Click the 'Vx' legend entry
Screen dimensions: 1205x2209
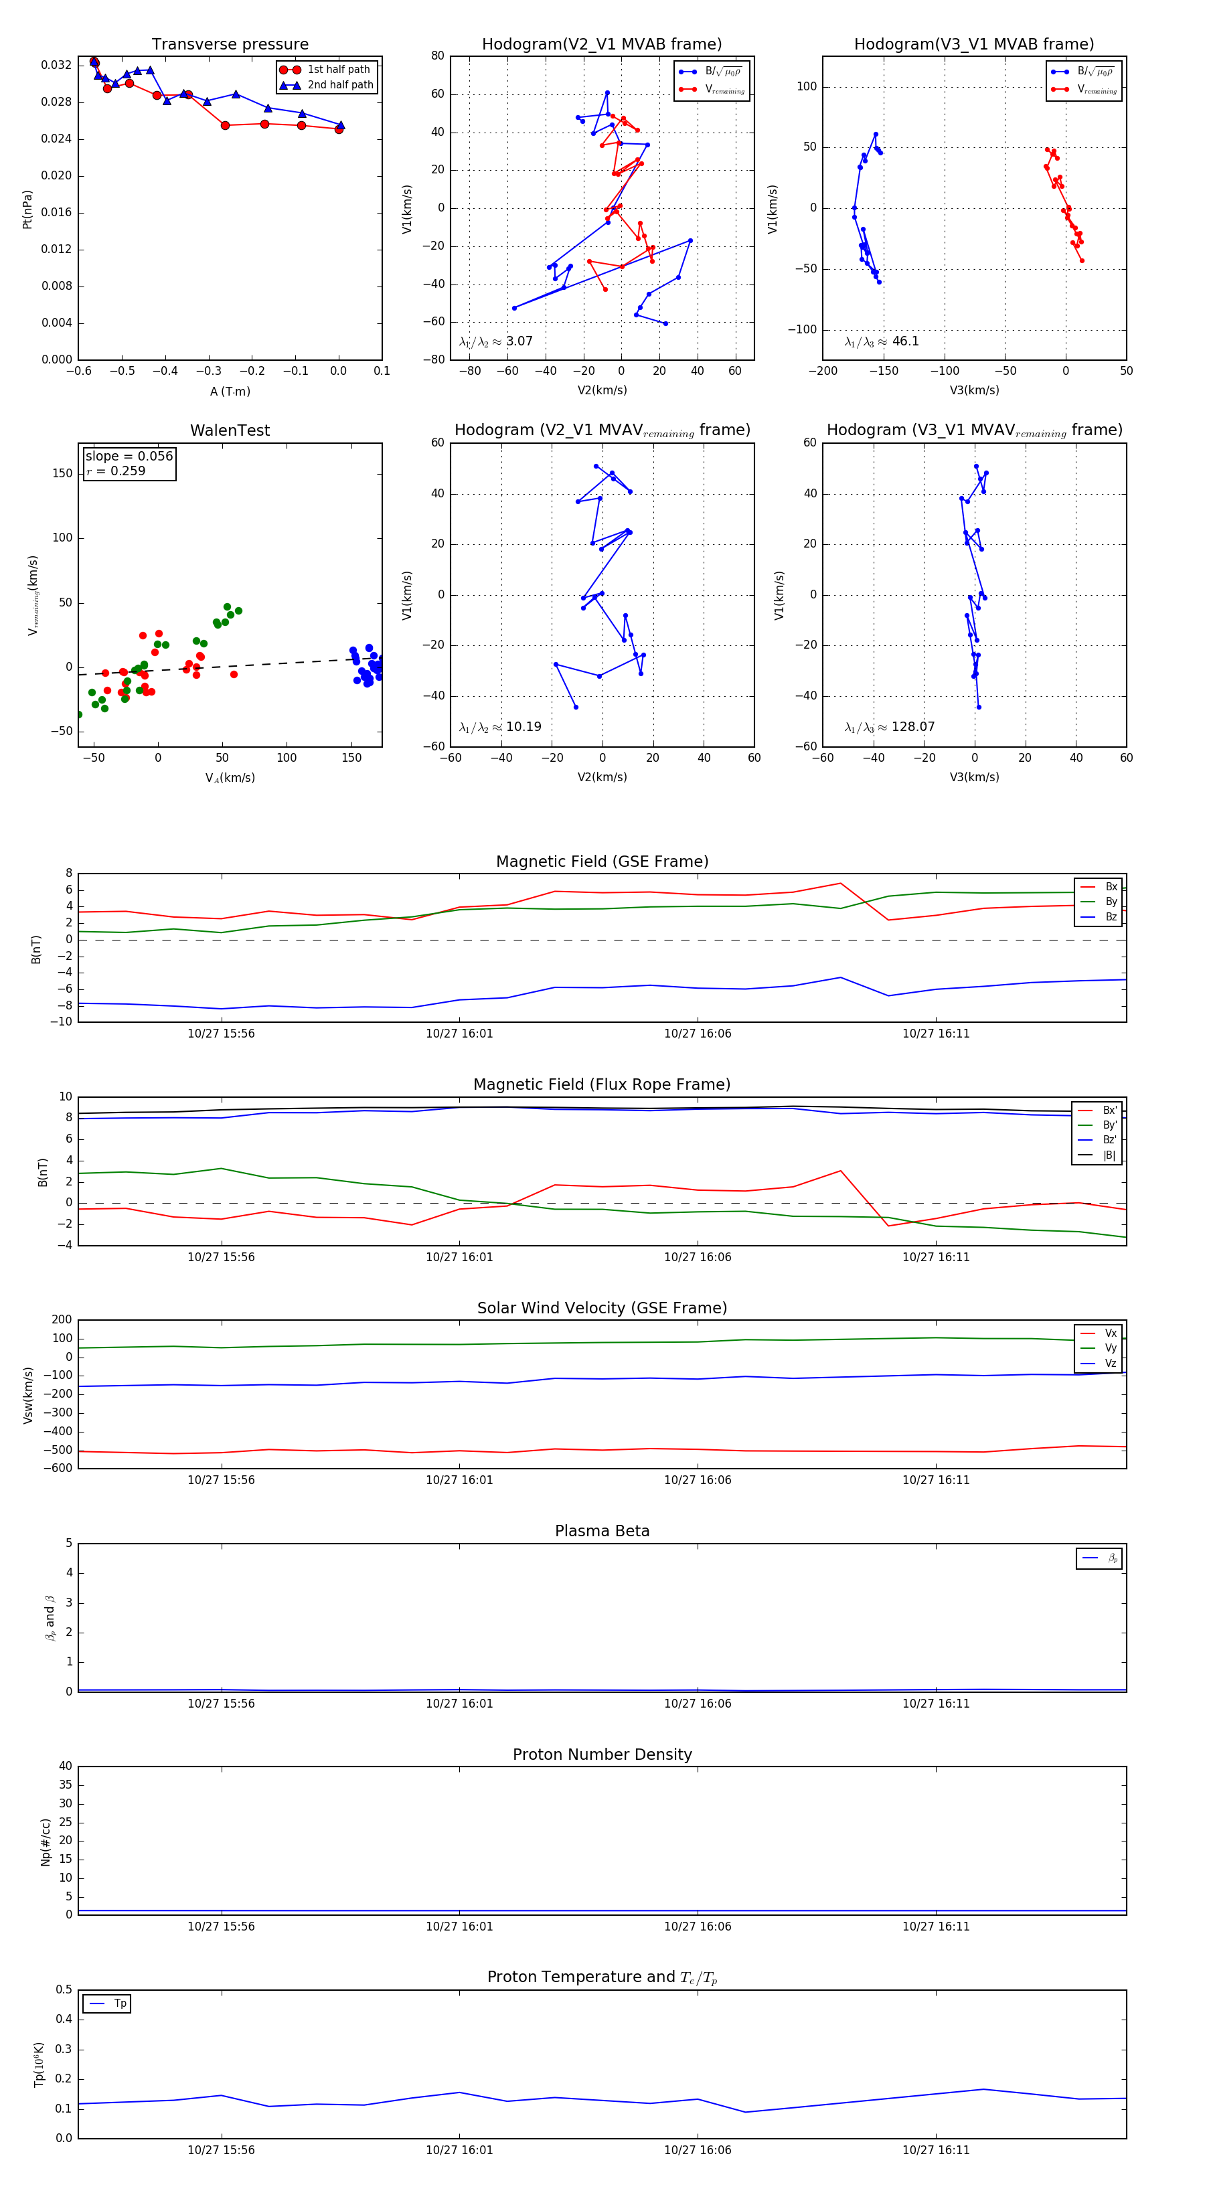click(x=1099, y=1333)
